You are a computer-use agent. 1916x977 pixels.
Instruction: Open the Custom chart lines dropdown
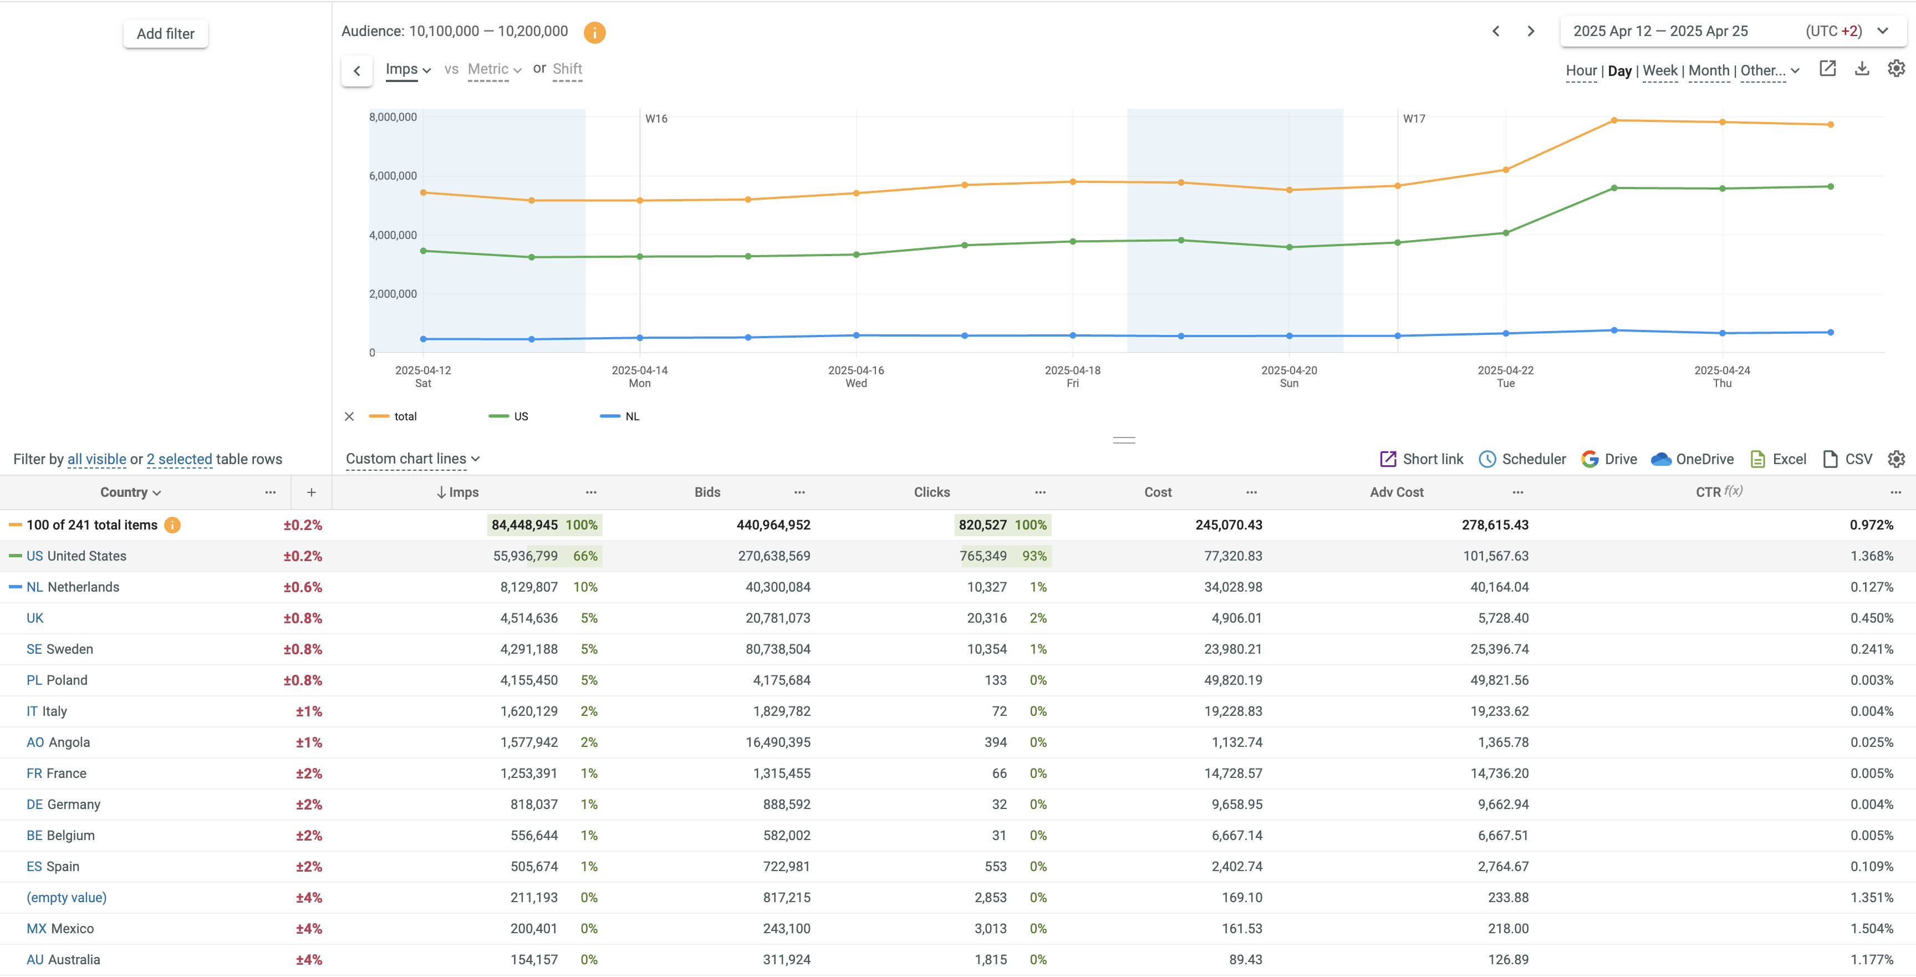pyautogui.click(x=412, y=459)
